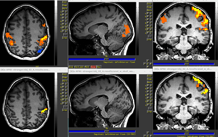The image size is (218, 137).
Task: Click Norm in upper sagittal viewer
Action: pyautogui.click(x=149, y=10)
